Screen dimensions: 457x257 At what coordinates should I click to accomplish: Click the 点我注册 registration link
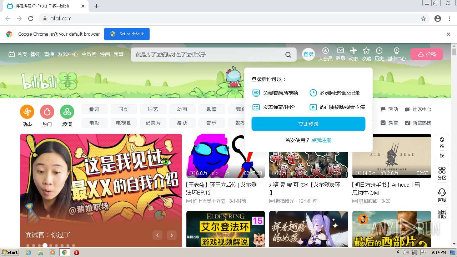click(322, 140)
